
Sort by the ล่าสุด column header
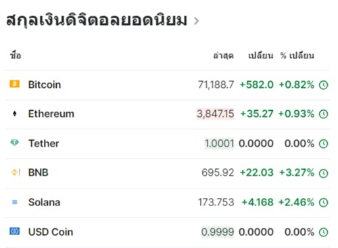coord(223,55)
